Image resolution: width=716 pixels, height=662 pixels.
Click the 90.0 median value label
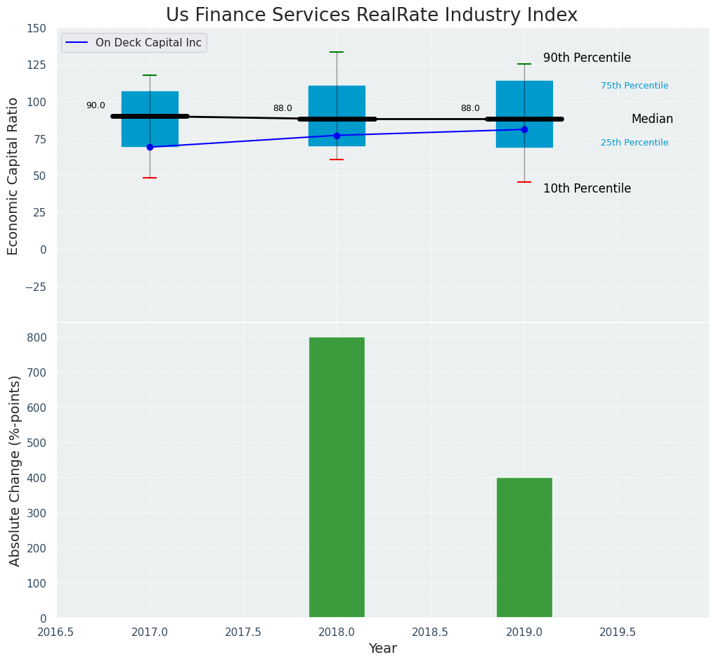(x=96, y=105)
